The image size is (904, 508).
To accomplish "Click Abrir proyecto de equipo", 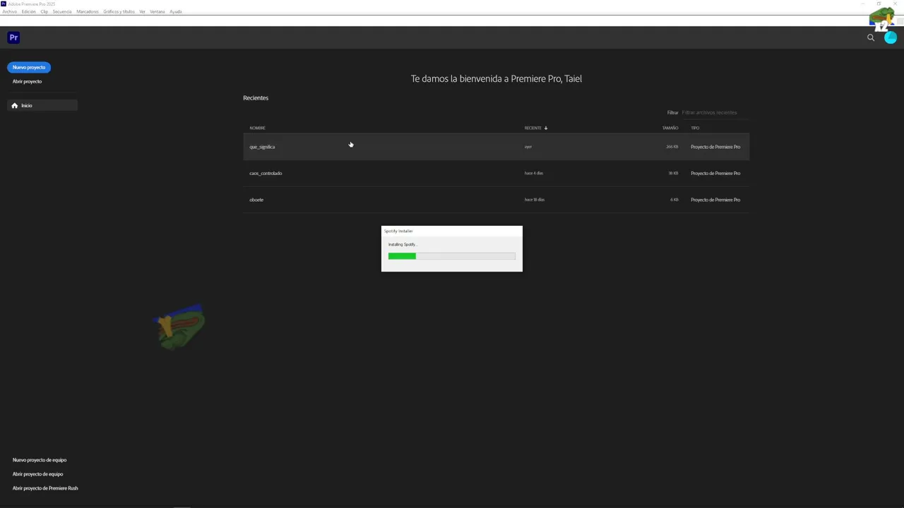I will pyautogui.click(x=37, y=474).
